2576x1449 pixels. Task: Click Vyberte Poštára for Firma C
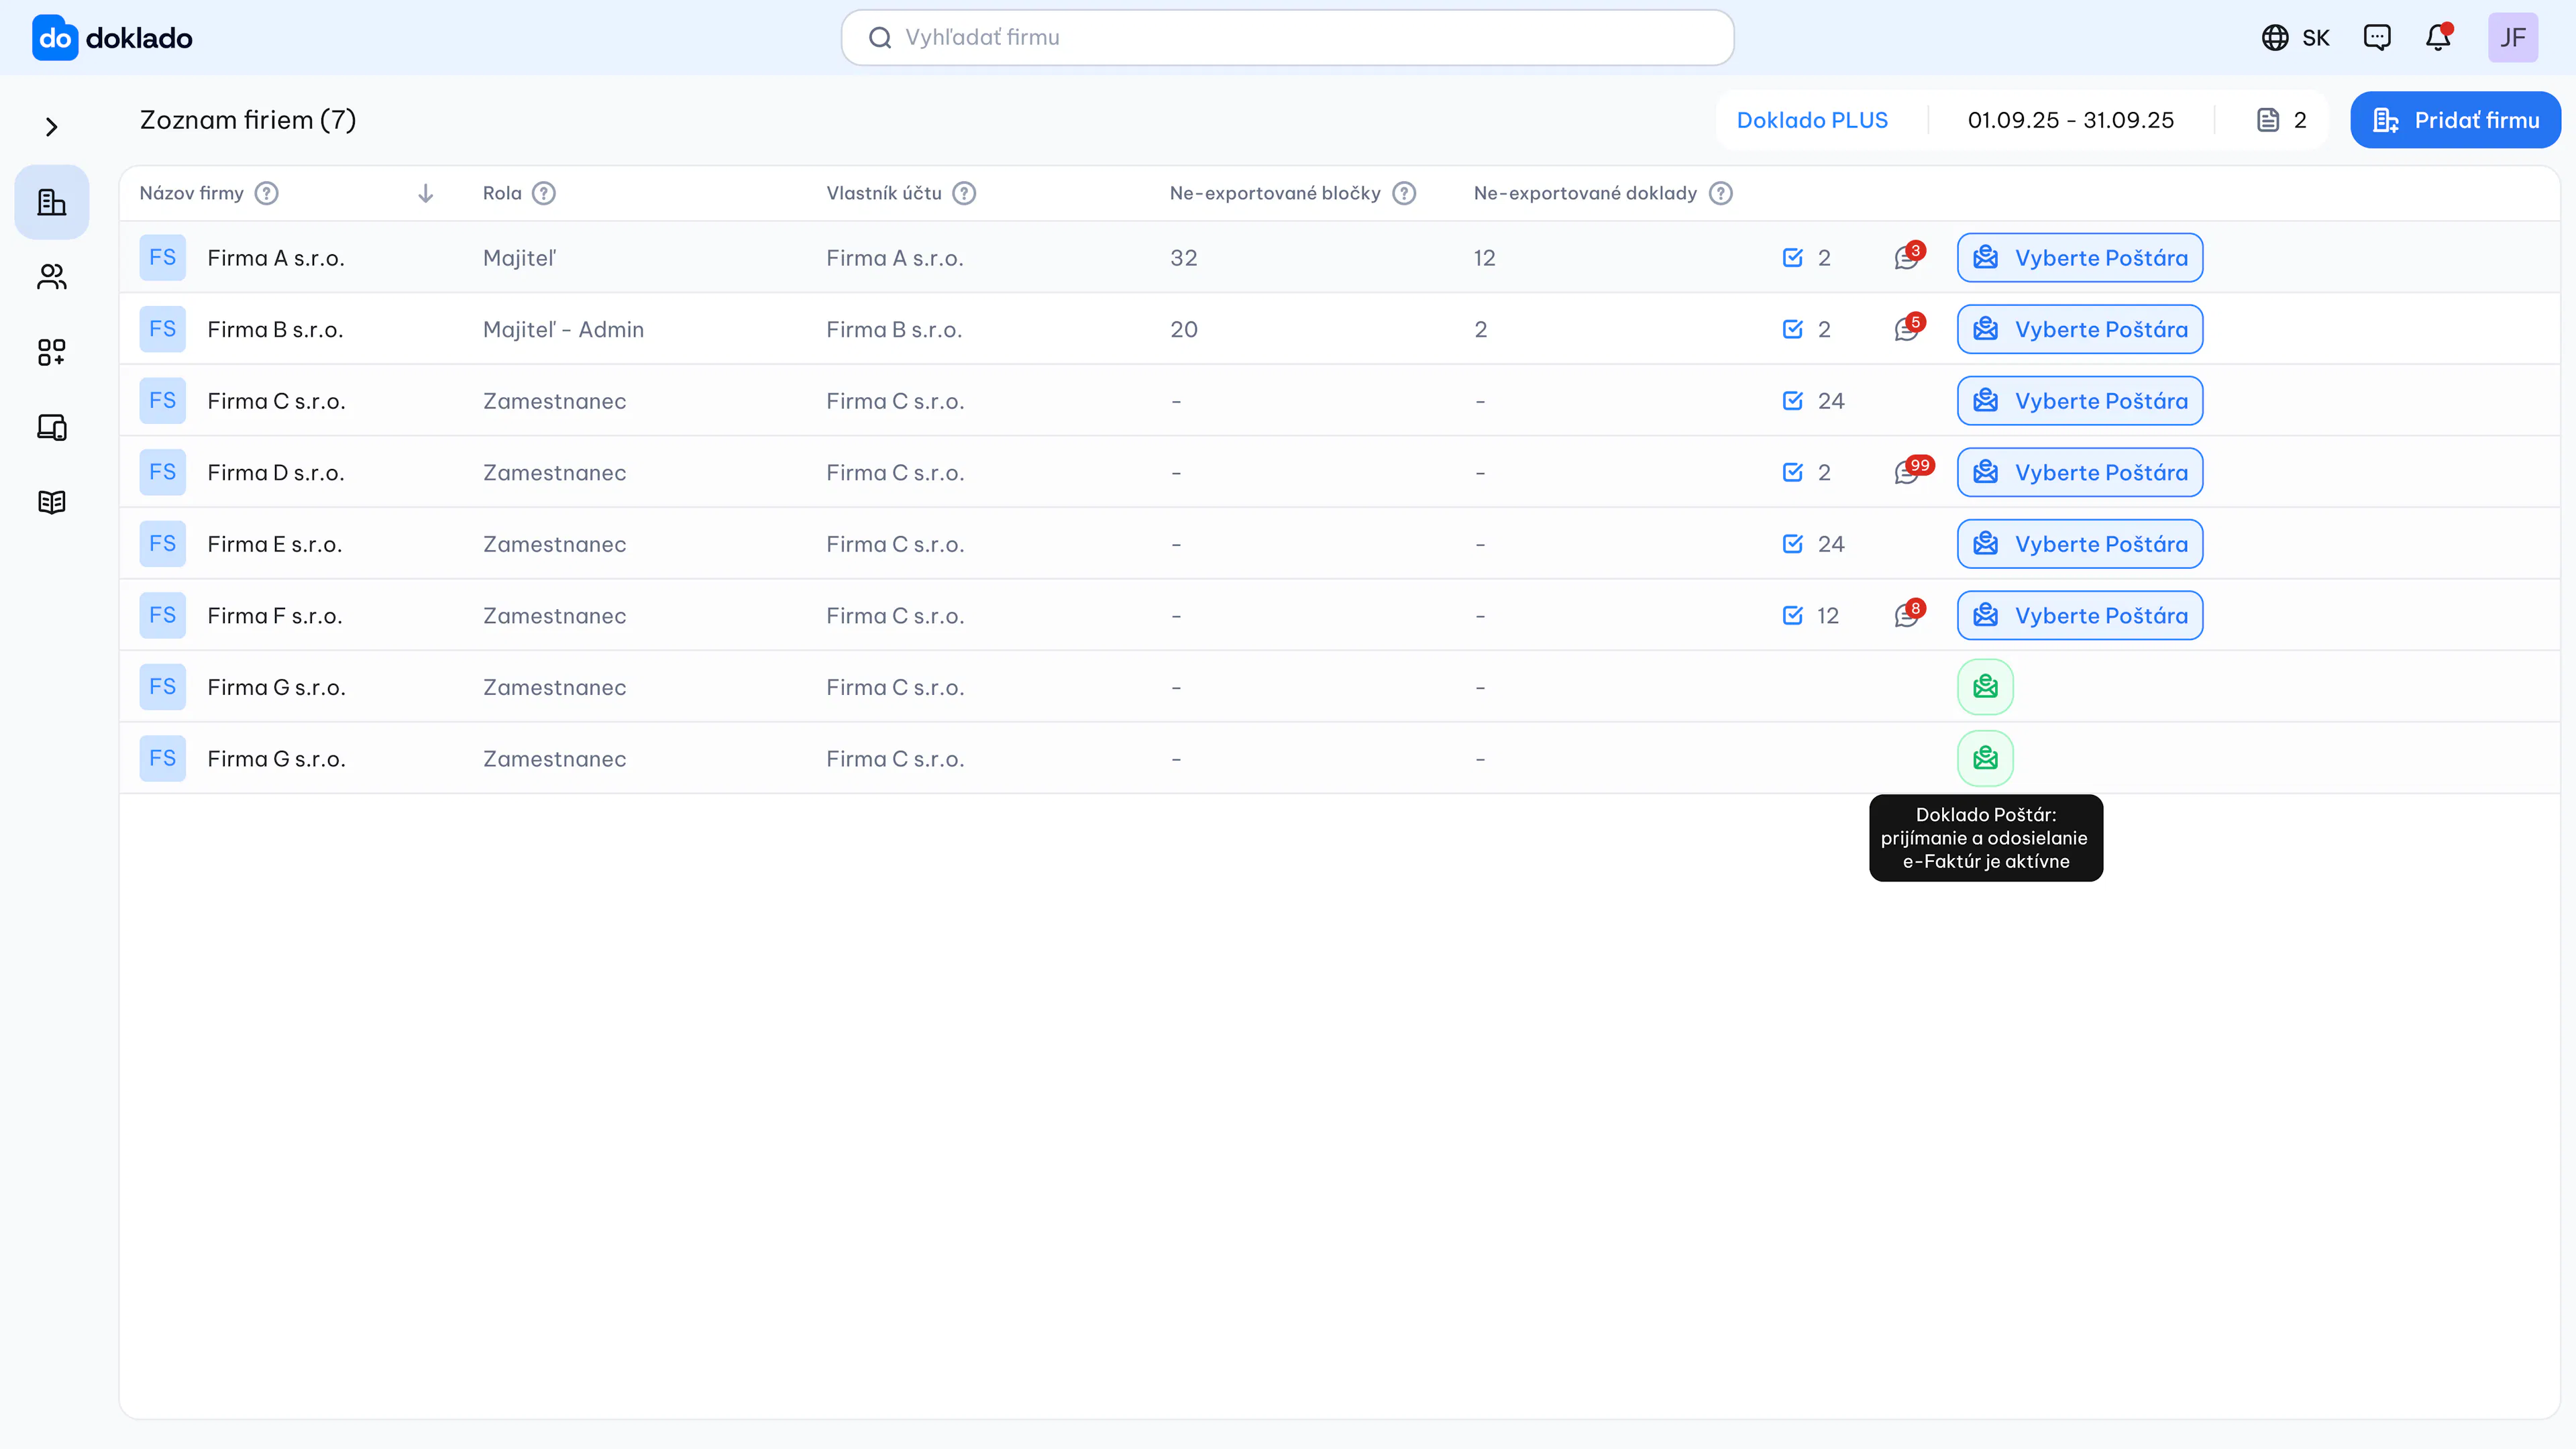(x=2080, y=401)
